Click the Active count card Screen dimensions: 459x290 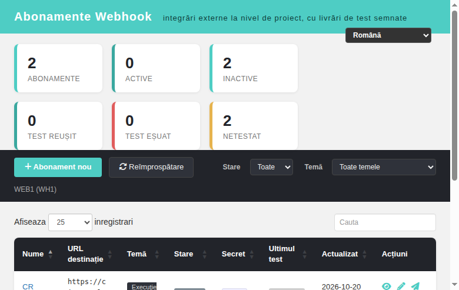tap(156, 68)
